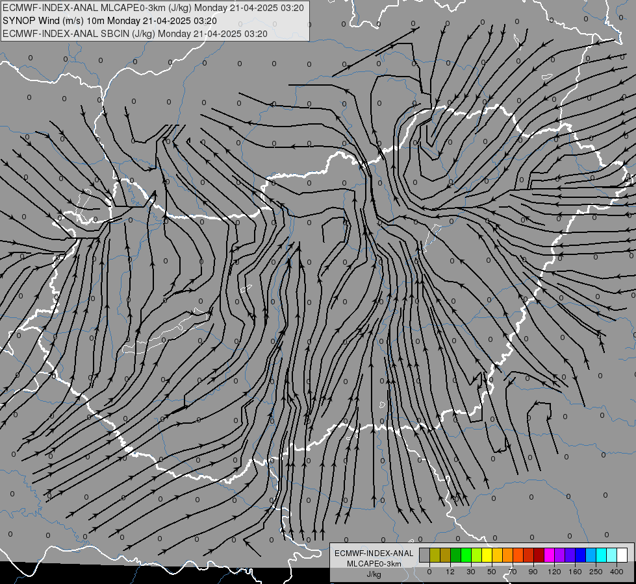Screen dimensions: 636x584
Task: Click the legend scale value '250'
Action: coord(596,572)
